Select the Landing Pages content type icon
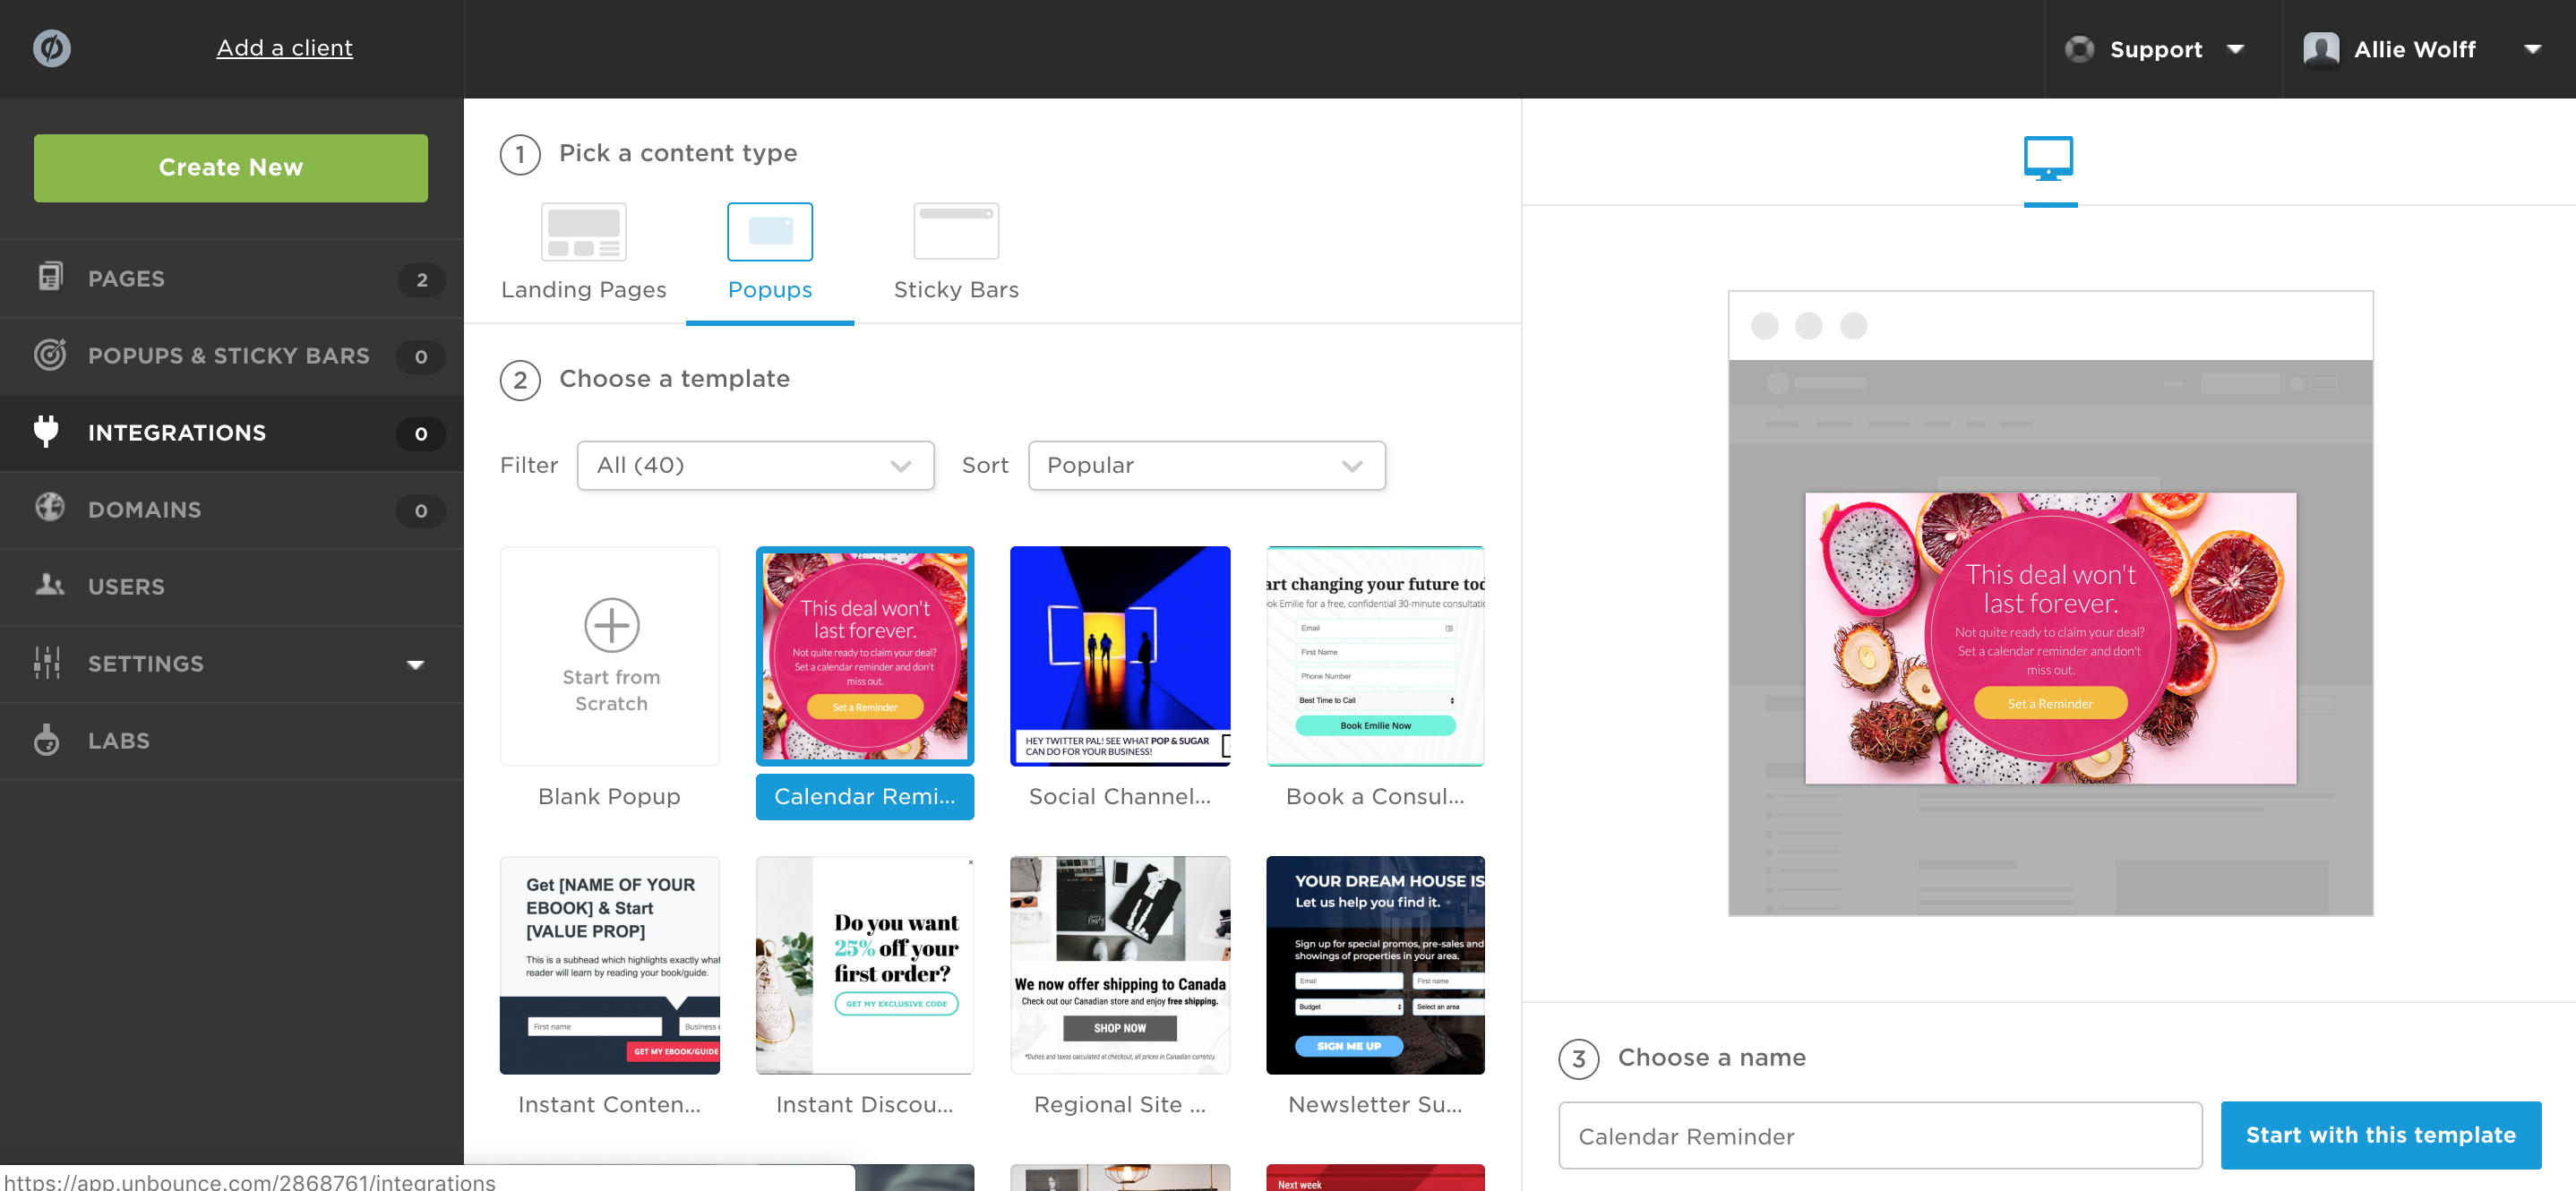This screenshot has width=2576, height=1191. 584,232
